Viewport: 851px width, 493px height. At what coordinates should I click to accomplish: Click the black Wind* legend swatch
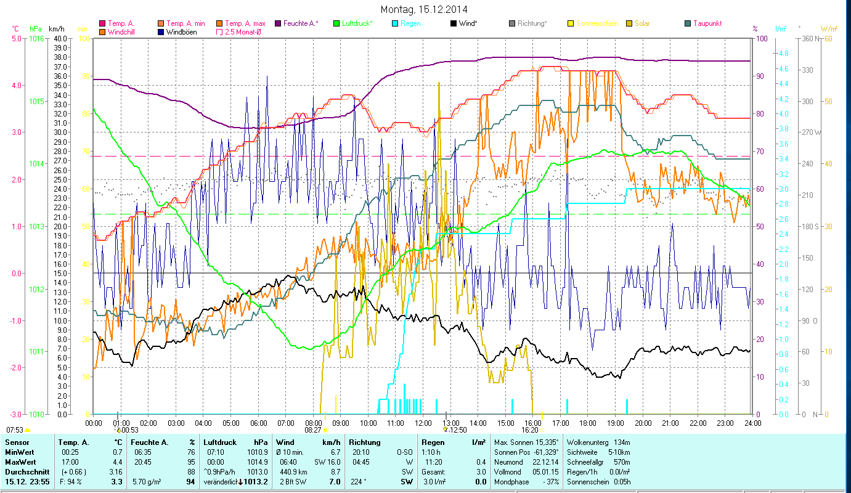(x=454, y=23)
